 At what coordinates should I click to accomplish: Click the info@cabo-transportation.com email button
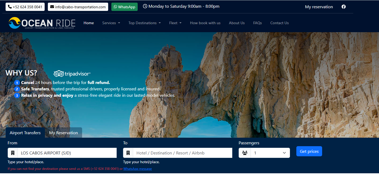click(78, 7)
